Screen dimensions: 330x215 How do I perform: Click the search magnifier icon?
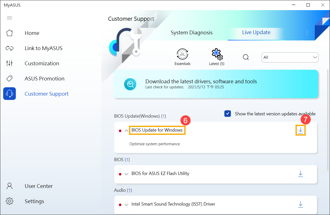(246, 57)
